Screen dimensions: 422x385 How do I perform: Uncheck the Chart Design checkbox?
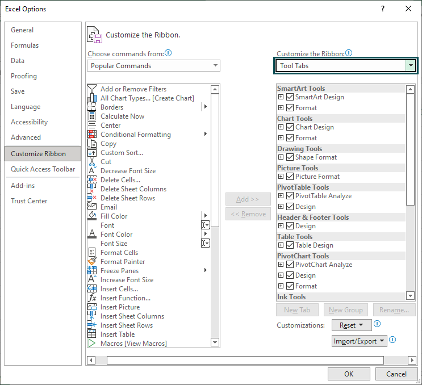(290, 127)
